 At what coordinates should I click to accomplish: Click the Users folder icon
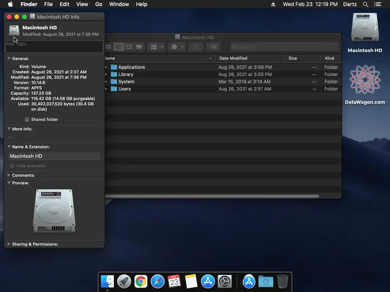tap(114, 89)
